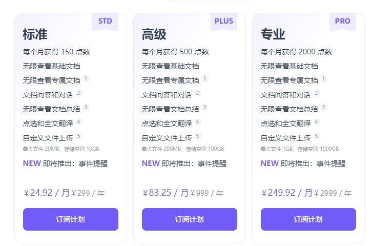Image resolution: width=371 pixels, height=246 pixels.
Task: Open footnote 3 beside 无限查看文档总结 in 专业
Action: [323, 108]
